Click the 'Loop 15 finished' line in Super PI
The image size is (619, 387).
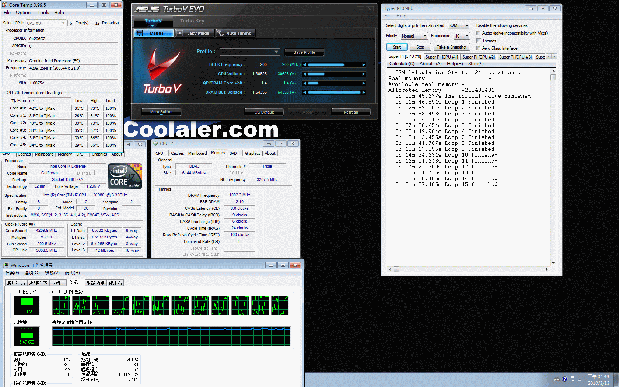point(446,185)
